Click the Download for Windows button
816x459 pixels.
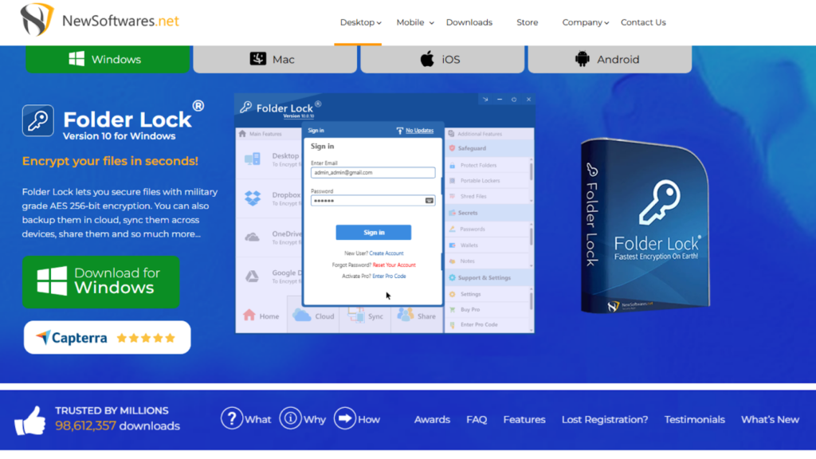click(101, 281)
